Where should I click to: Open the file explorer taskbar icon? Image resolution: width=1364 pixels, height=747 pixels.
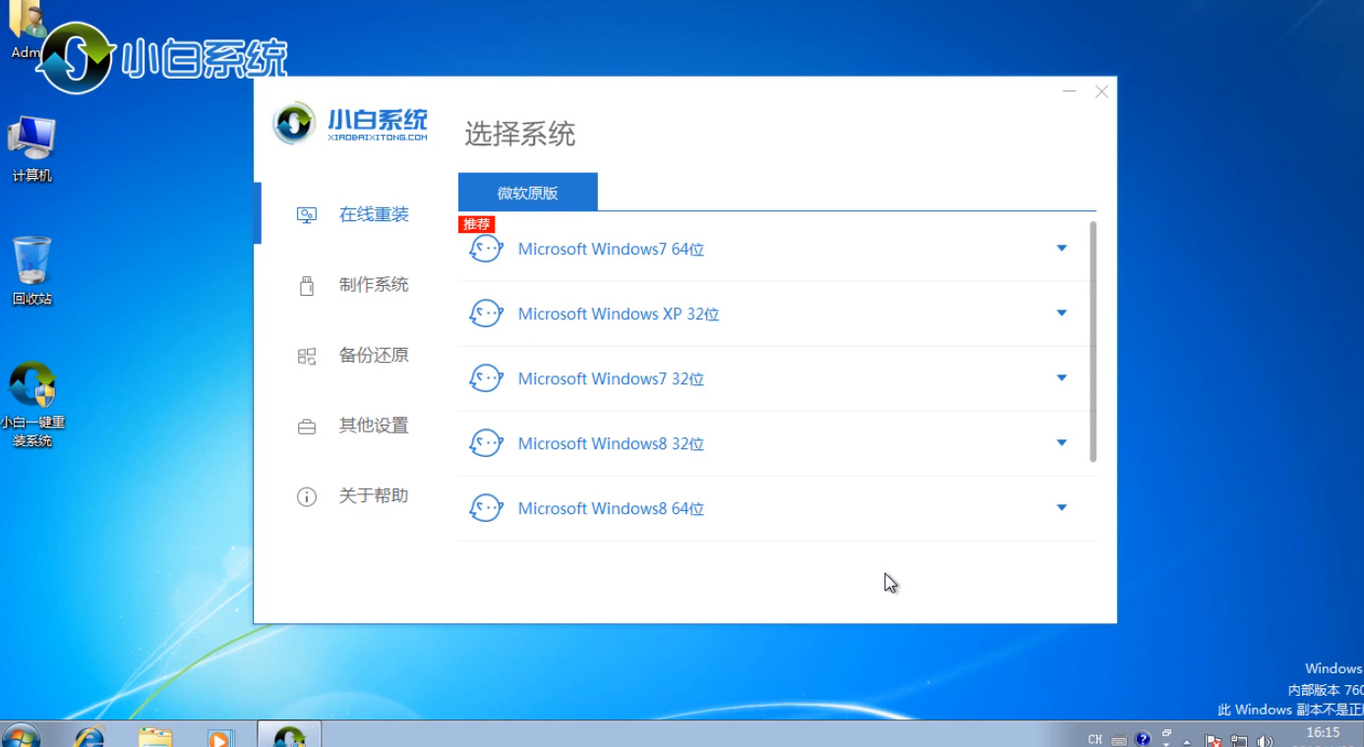155,736
